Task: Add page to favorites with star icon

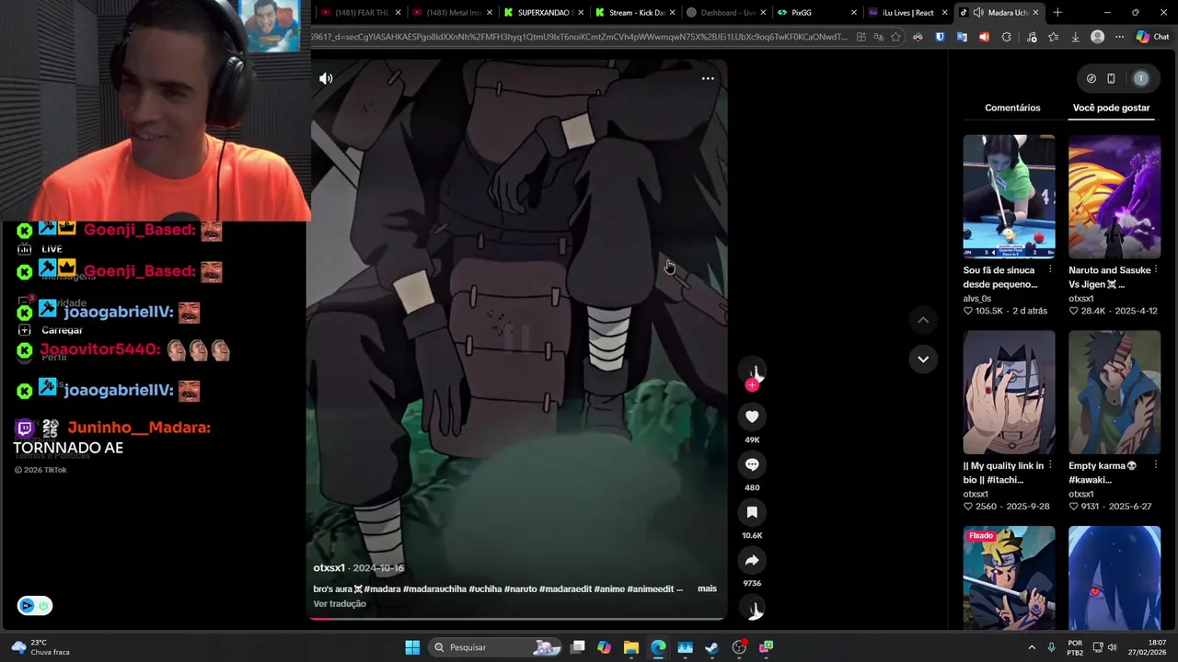Action: point(896,37)
